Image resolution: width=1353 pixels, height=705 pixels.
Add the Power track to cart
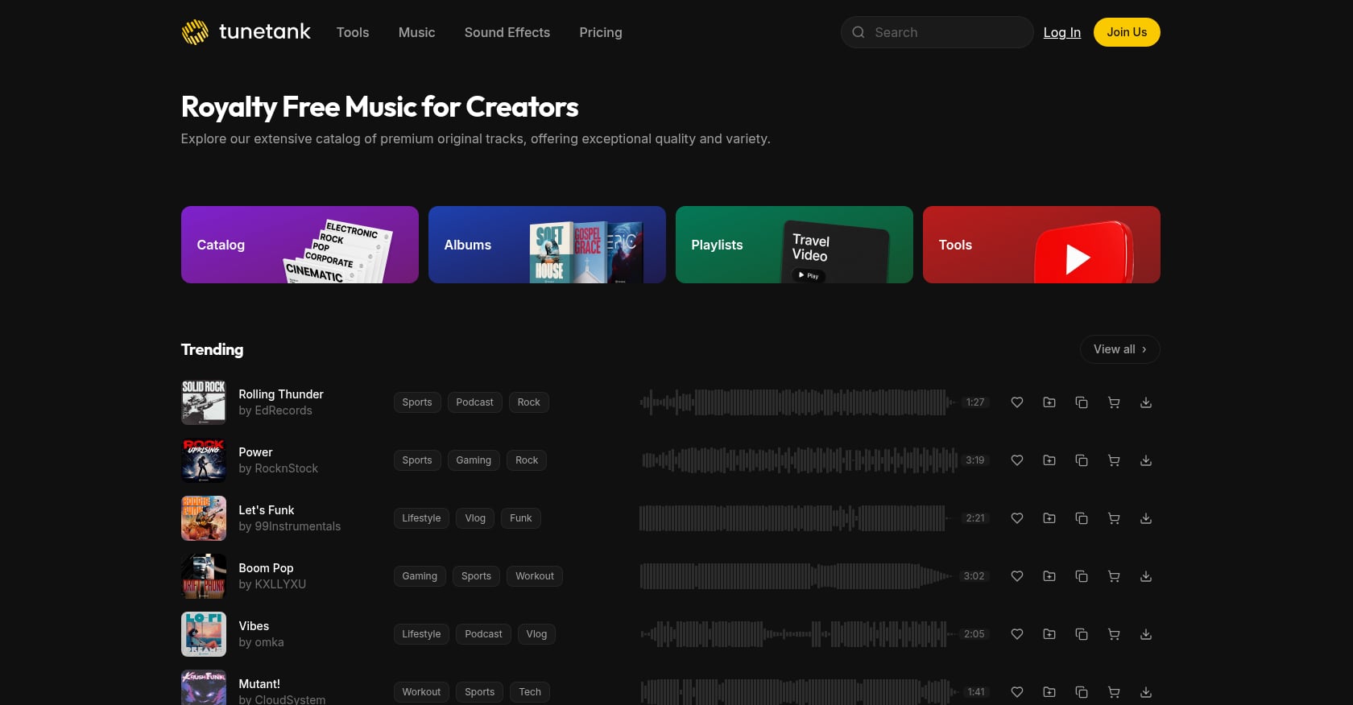(x=1114, y=460)
